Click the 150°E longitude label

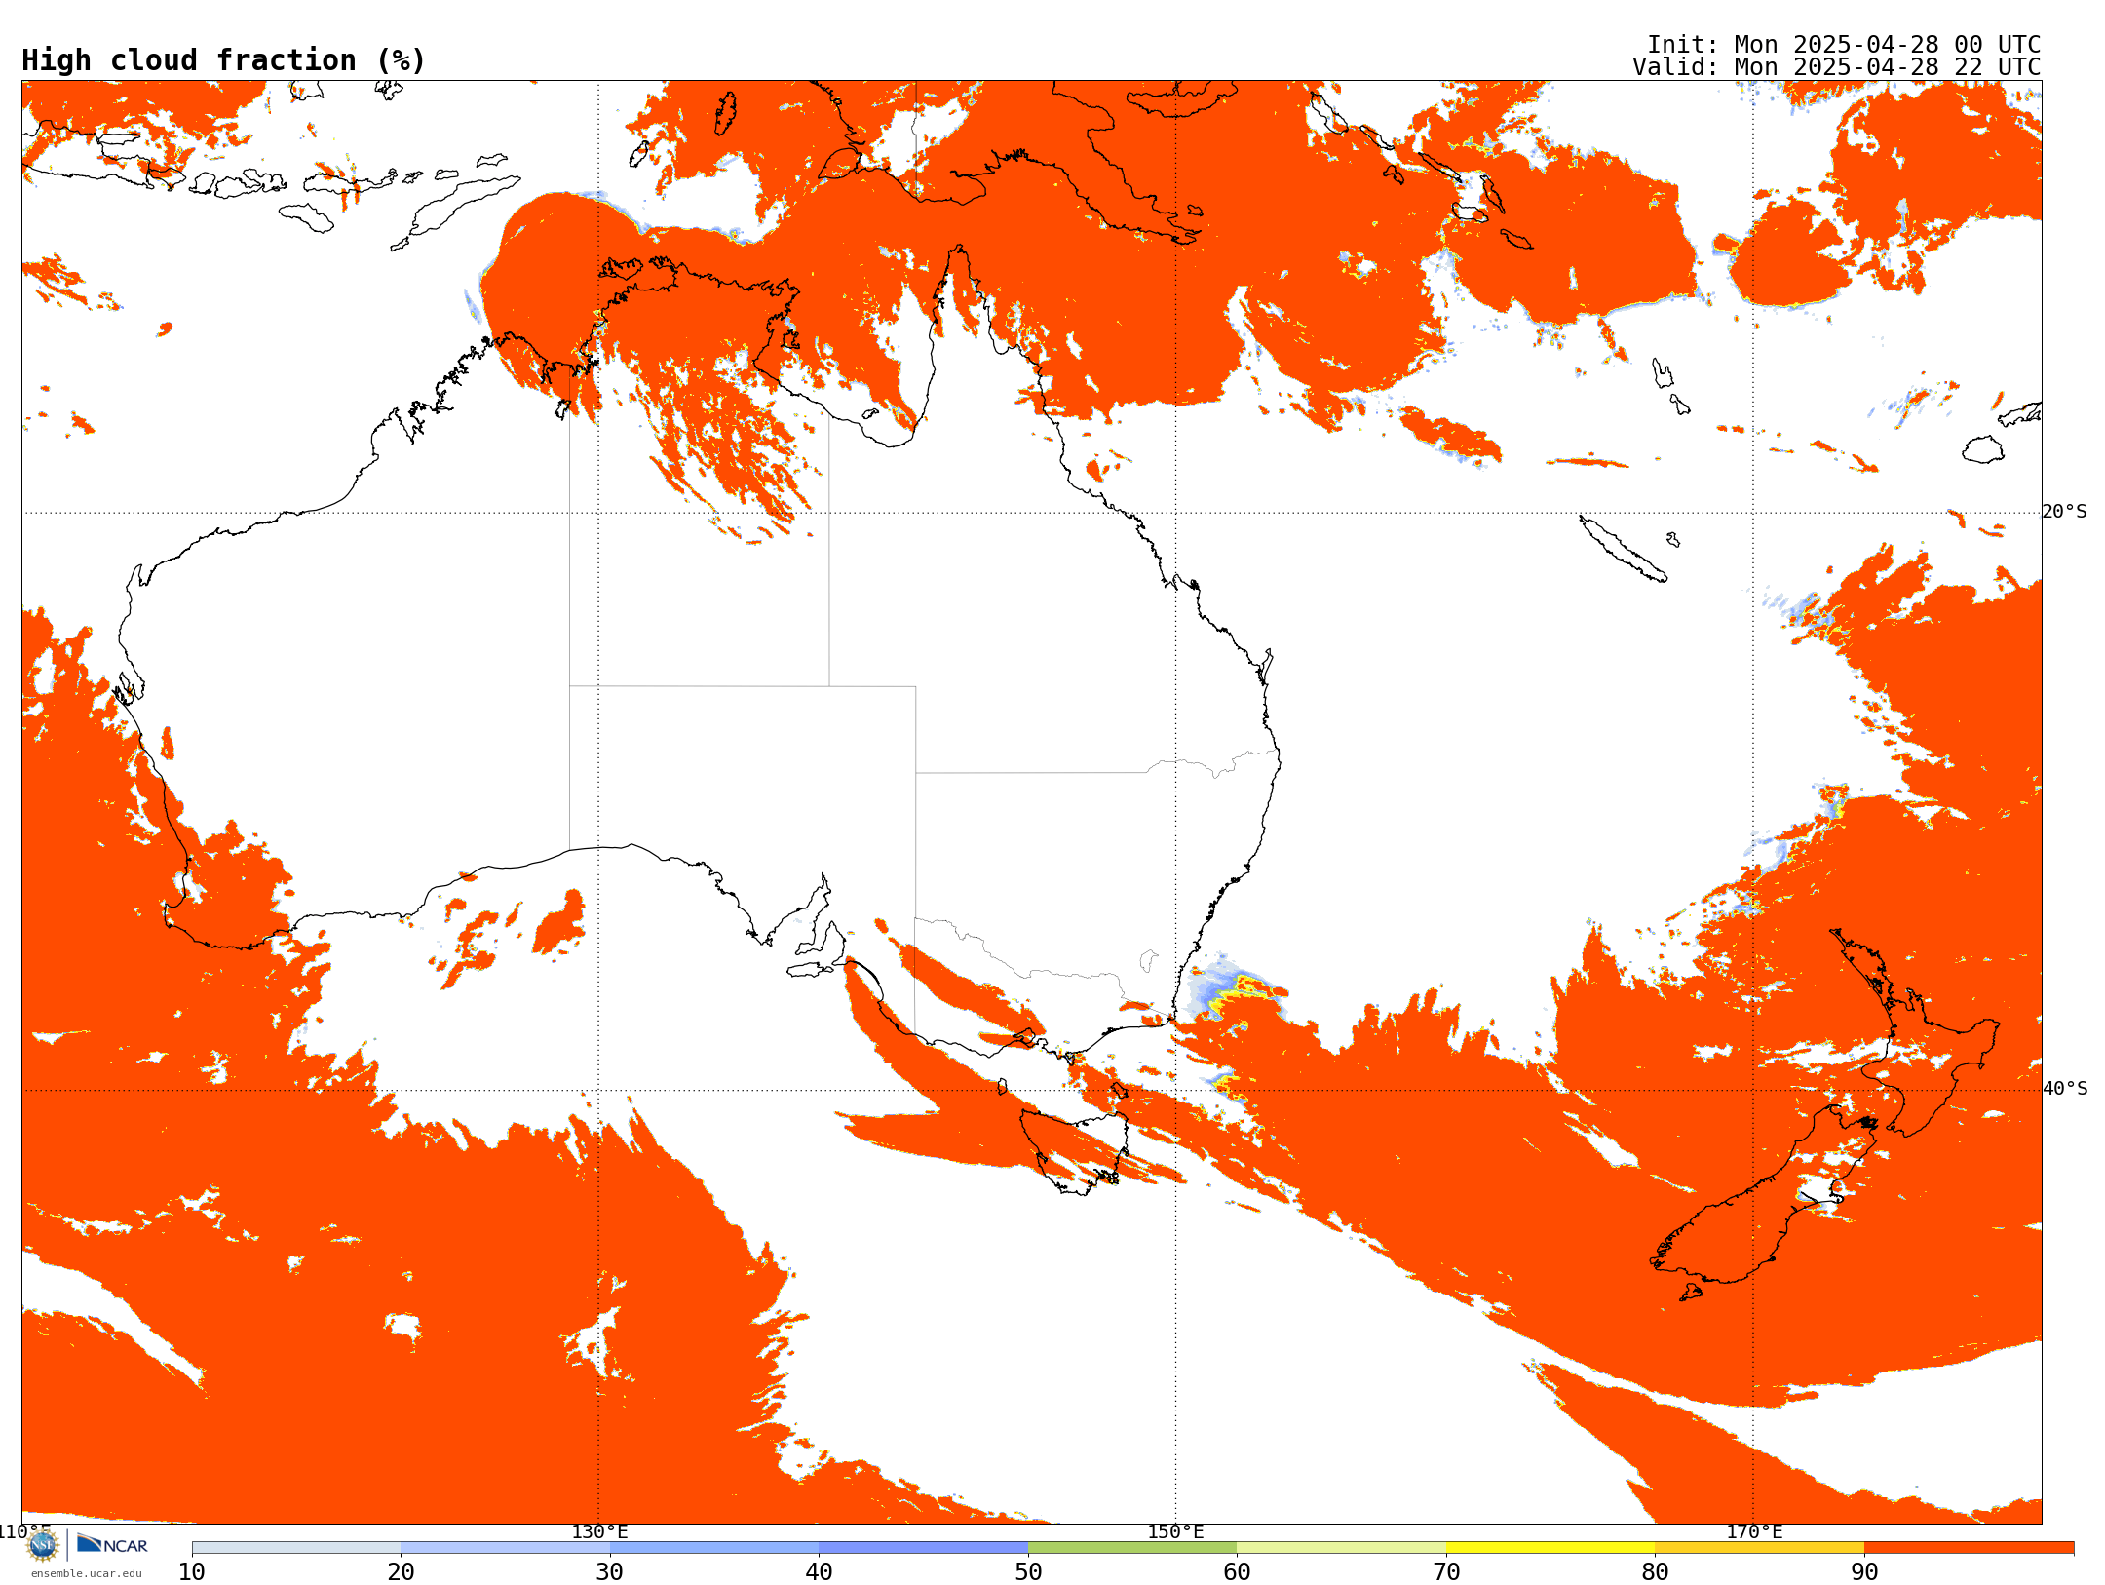point(1175,1531)
